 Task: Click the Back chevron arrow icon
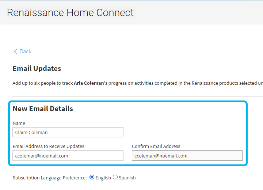(15, 52)
